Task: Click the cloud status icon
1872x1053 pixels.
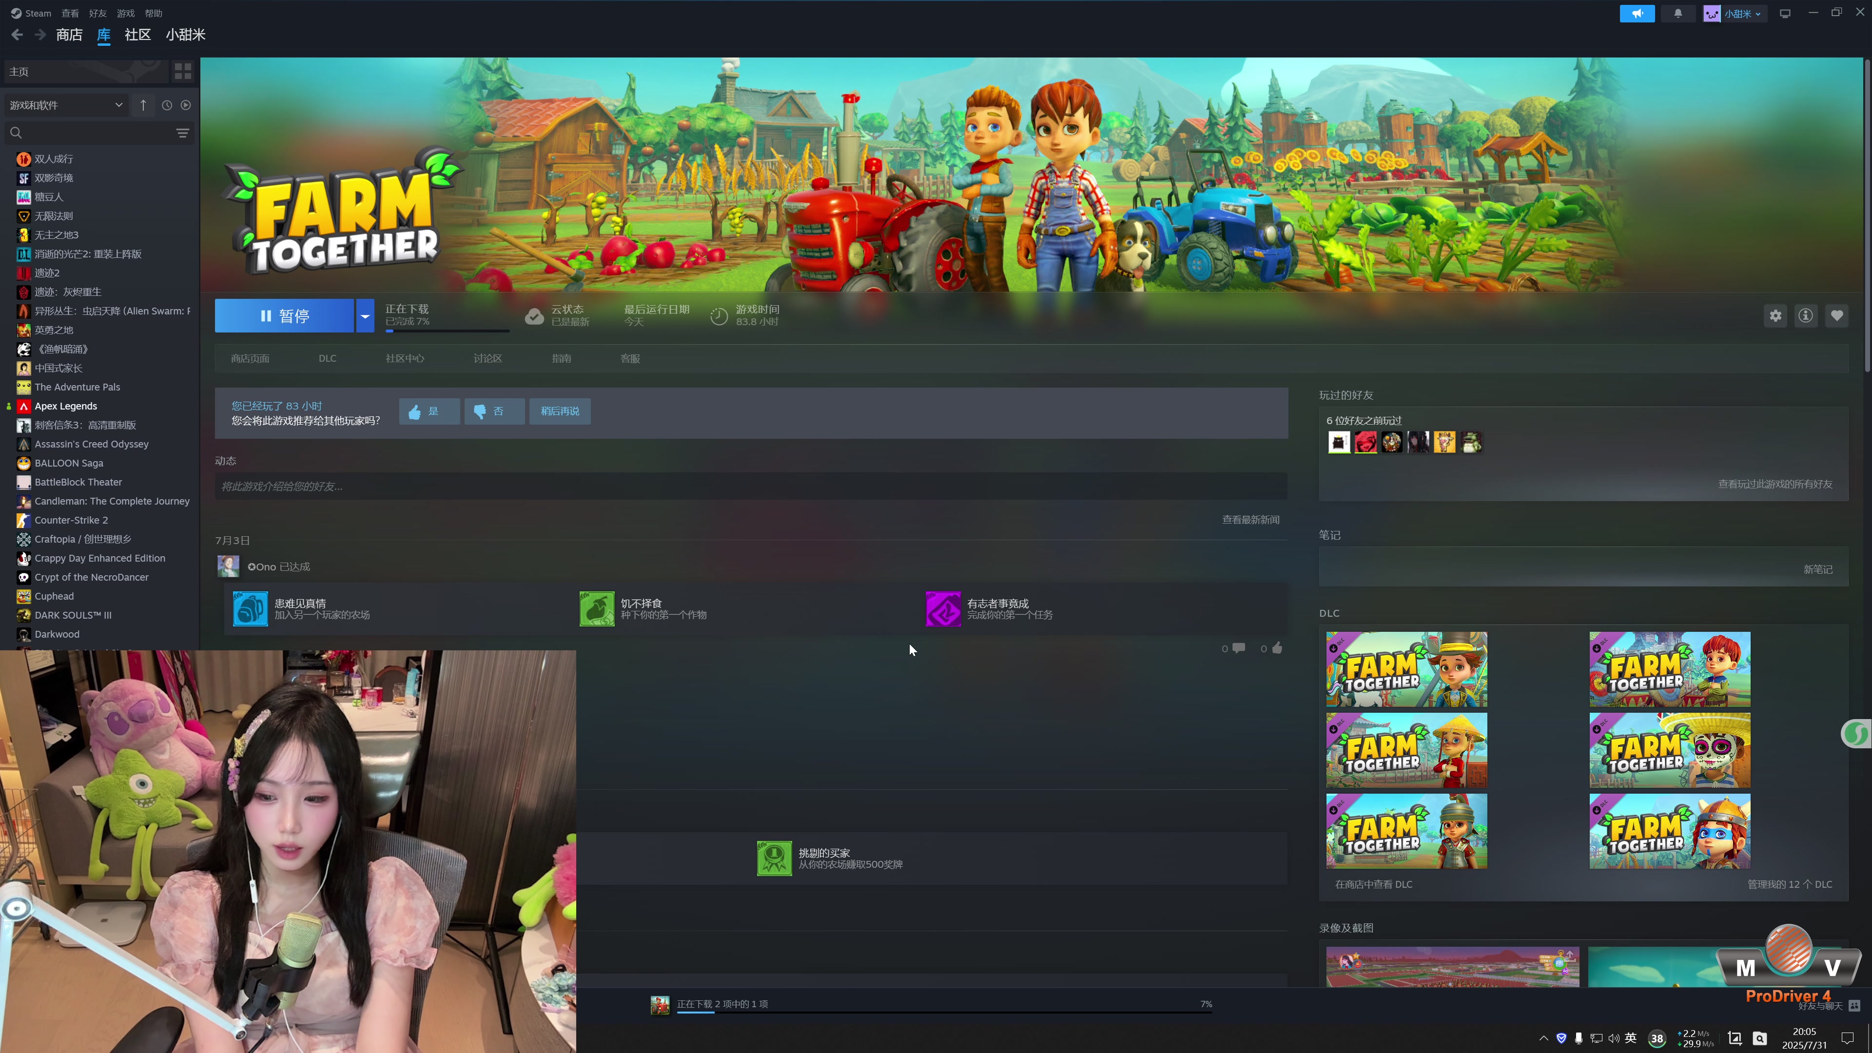Action: pos(534,316)
